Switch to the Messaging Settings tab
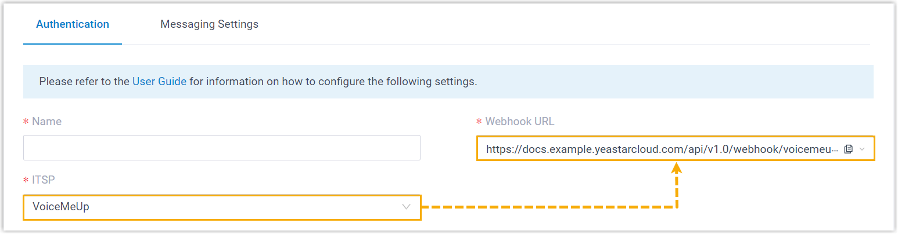898x234 pixels. (209, 24)
